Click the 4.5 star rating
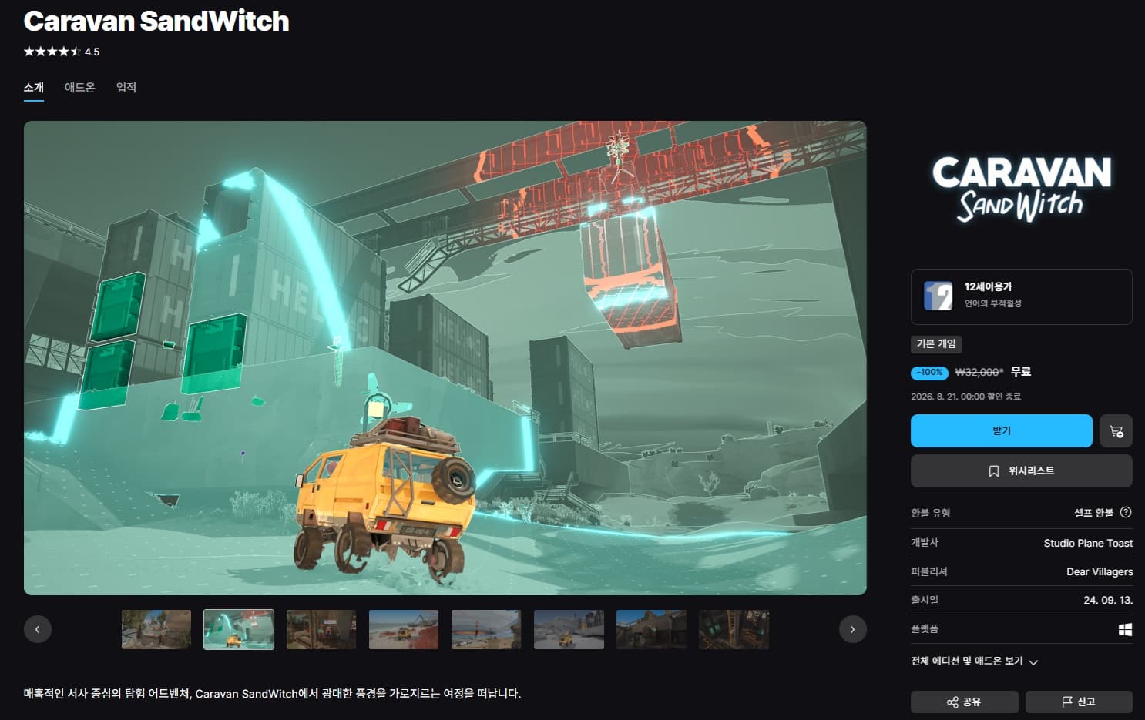This screenshot has height=720, width=1145. click(62, 52)
